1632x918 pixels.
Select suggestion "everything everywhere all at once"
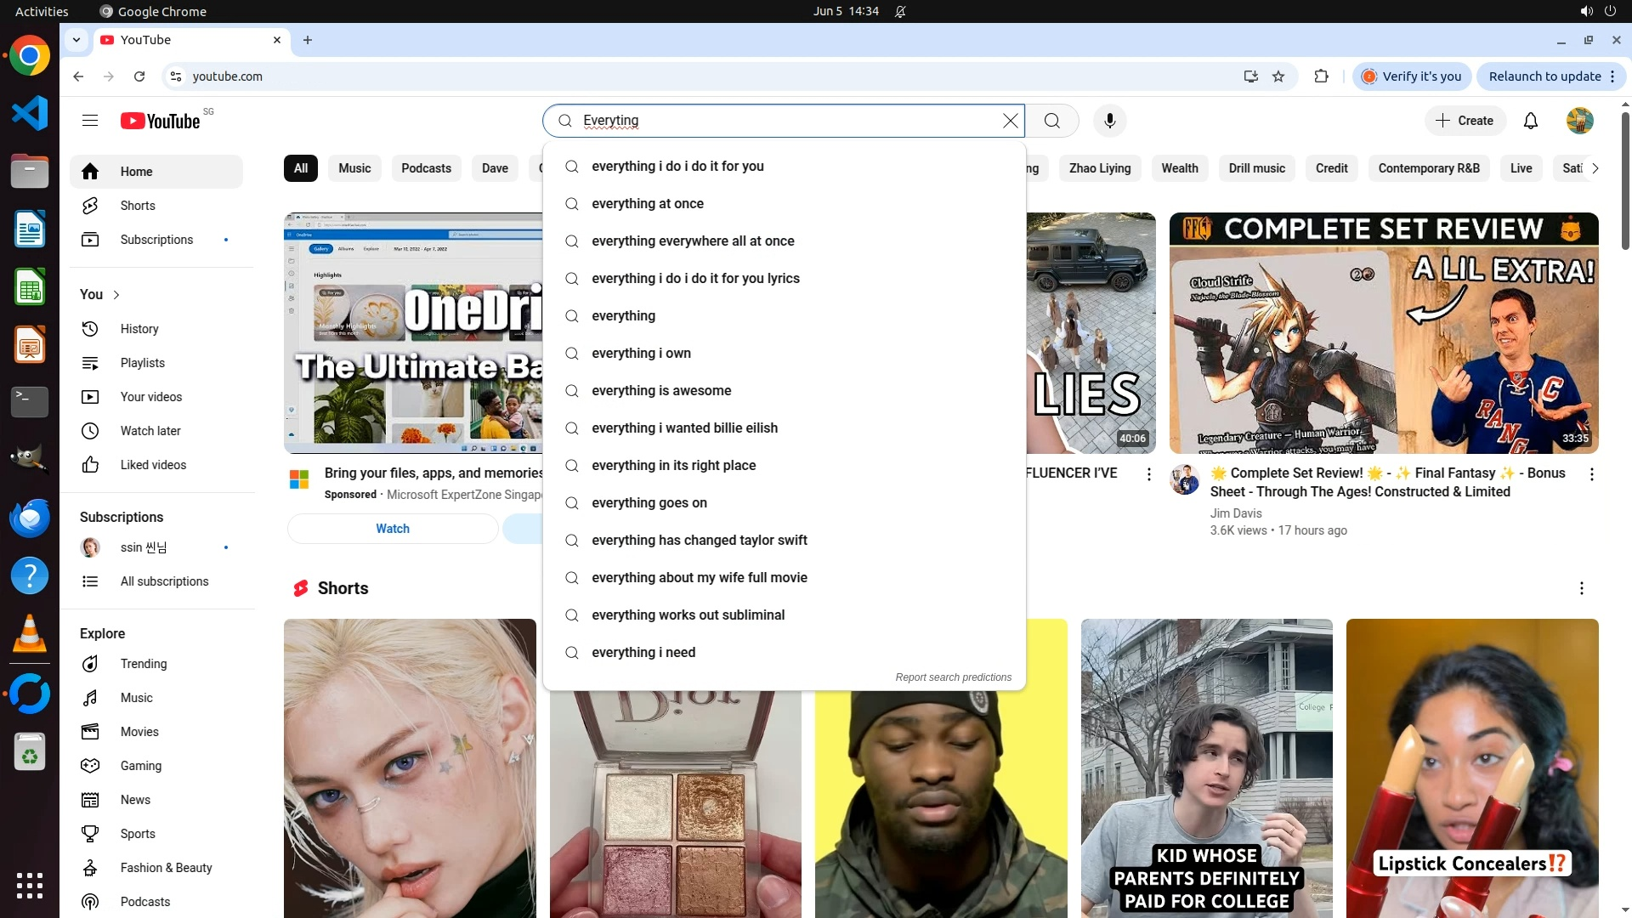point(693,241)
